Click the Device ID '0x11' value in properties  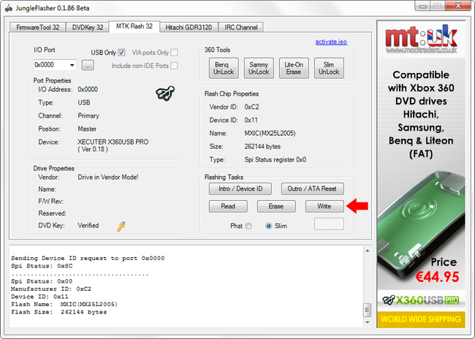(251, 121)
